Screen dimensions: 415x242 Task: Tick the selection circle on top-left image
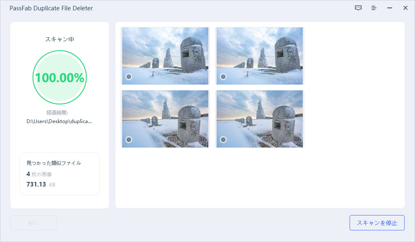click(x=129, y=77)
